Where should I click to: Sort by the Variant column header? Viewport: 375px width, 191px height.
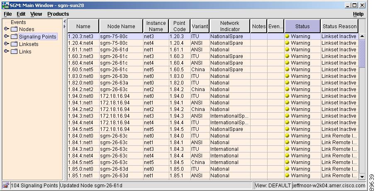pos(200,26)
